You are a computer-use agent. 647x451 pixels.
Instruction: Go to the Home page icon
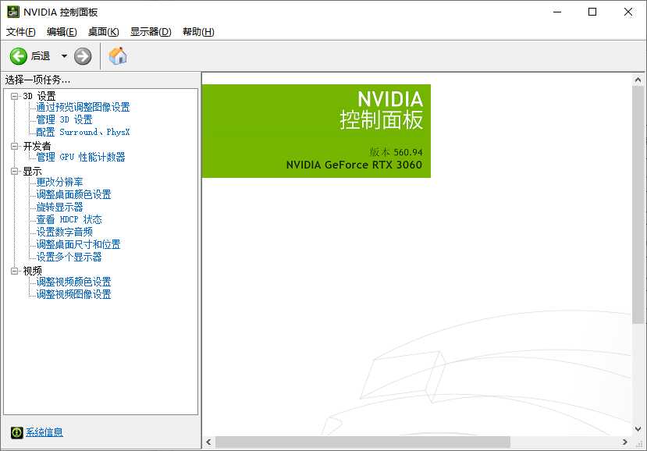pos(118,55)
